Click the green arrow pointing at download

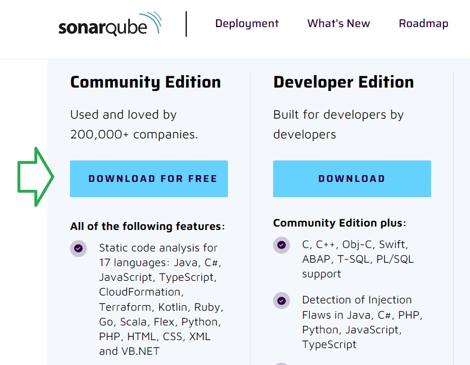36,177
